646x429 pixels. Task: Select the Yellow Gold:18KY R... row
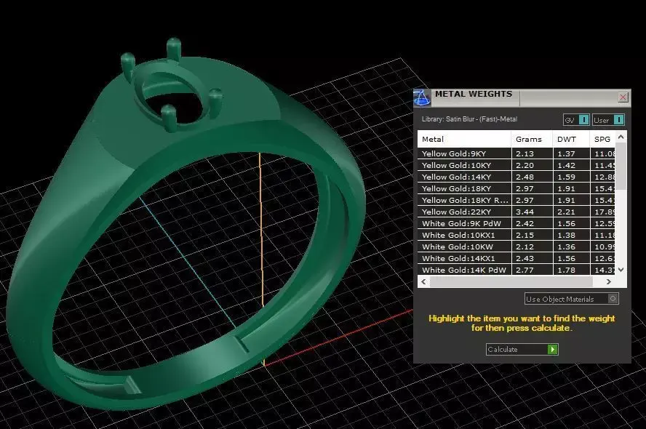[x=517, y=200]
